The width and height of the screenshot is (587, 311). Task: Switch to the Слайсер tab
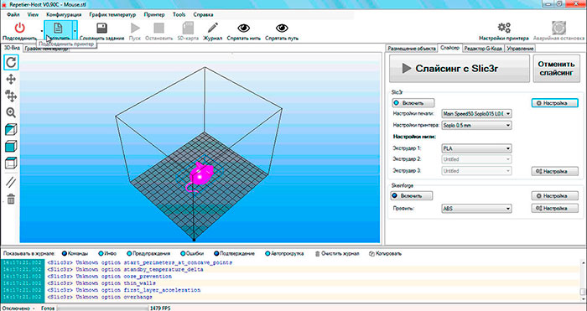click(450, 48)
